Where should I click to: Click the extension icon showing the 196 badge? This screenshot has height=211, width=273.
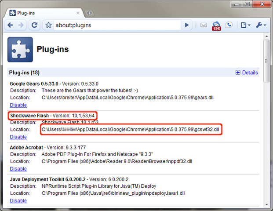(216, 25)
